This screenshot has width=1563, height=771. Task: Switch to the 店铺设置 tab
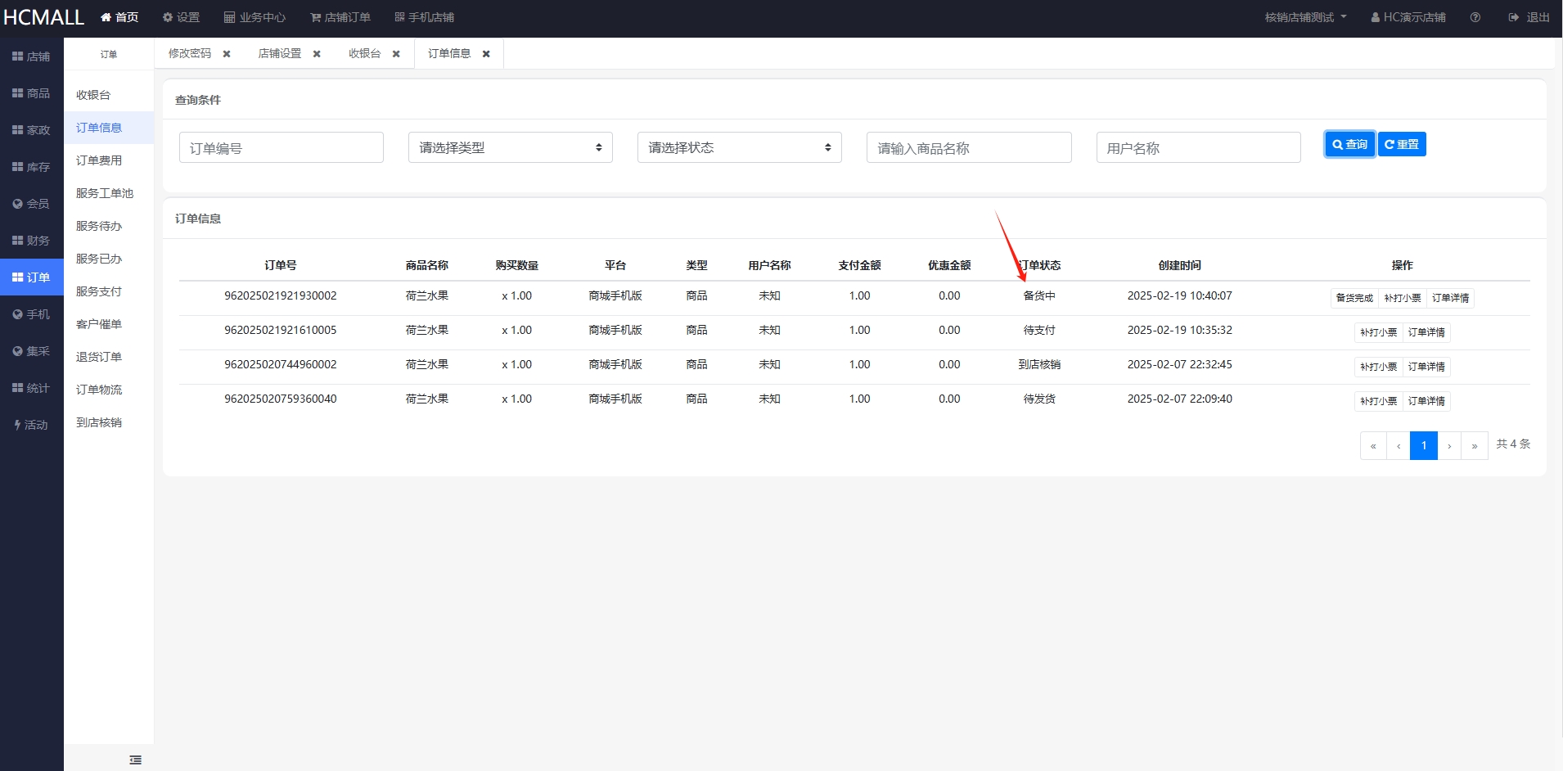(280, 53)
